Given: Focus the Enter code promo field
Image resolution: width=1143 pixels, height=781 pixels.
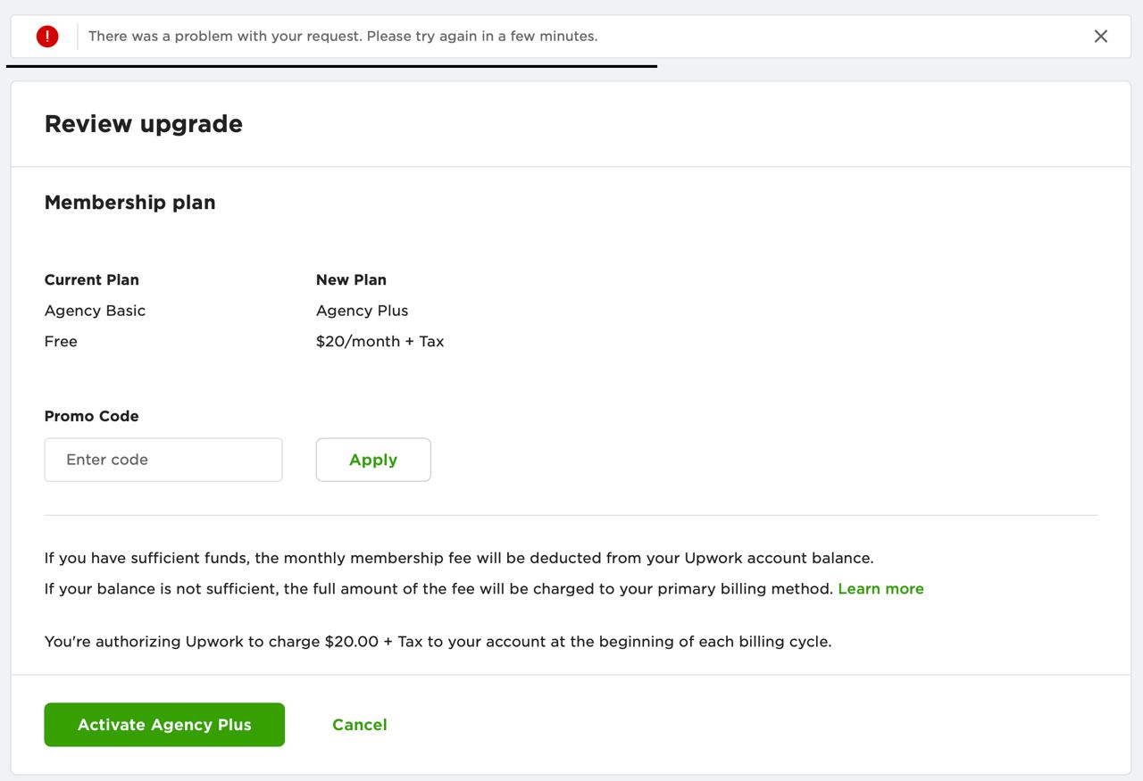Looking at the screenshot, I should (163, 460).
